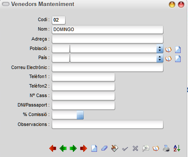Expand the Població dropdown list
188x157 pixels.
coord(160,49)
